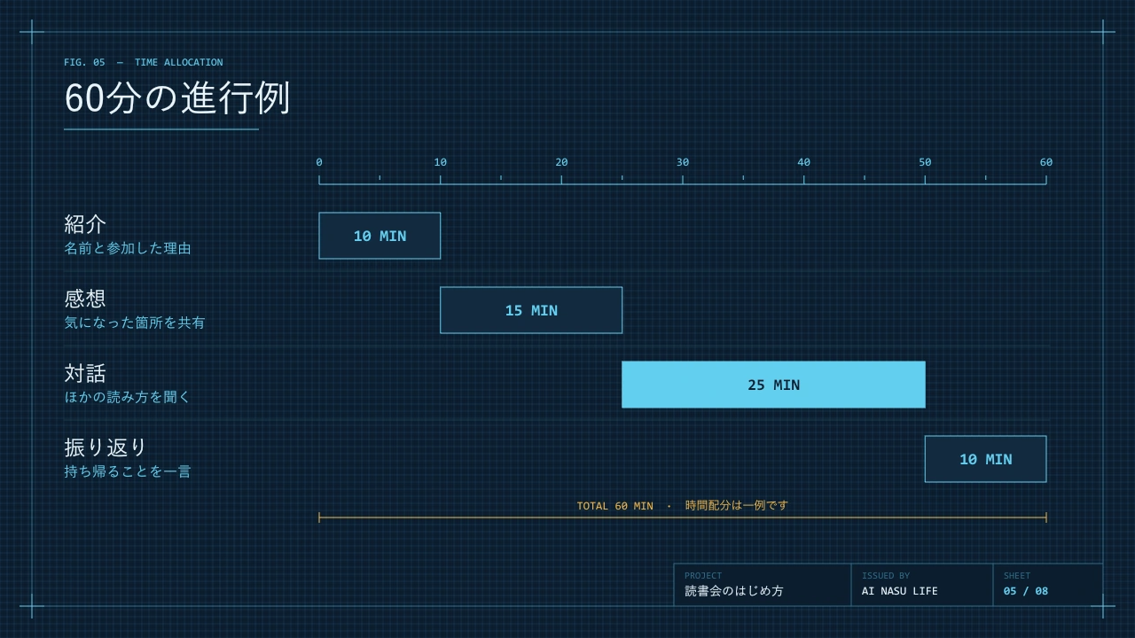Select the project name 読書会のはじめ方
1135x638 pixels.
[734, 591]
